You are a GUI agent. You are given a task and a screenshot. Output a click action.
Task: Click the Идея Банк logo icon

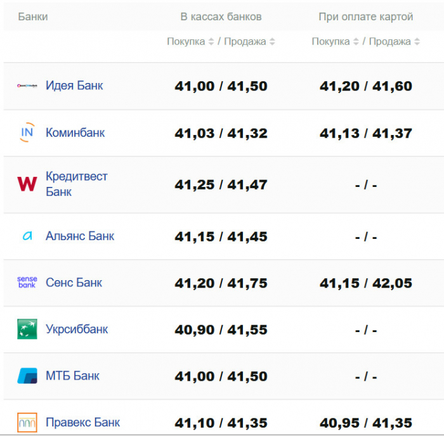click(x=27, y=86)
